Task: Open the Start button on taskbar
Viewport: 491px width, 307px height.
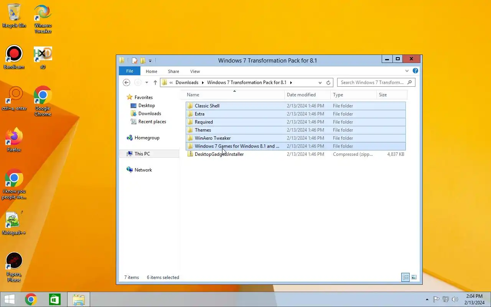Action: coord(10,299)
